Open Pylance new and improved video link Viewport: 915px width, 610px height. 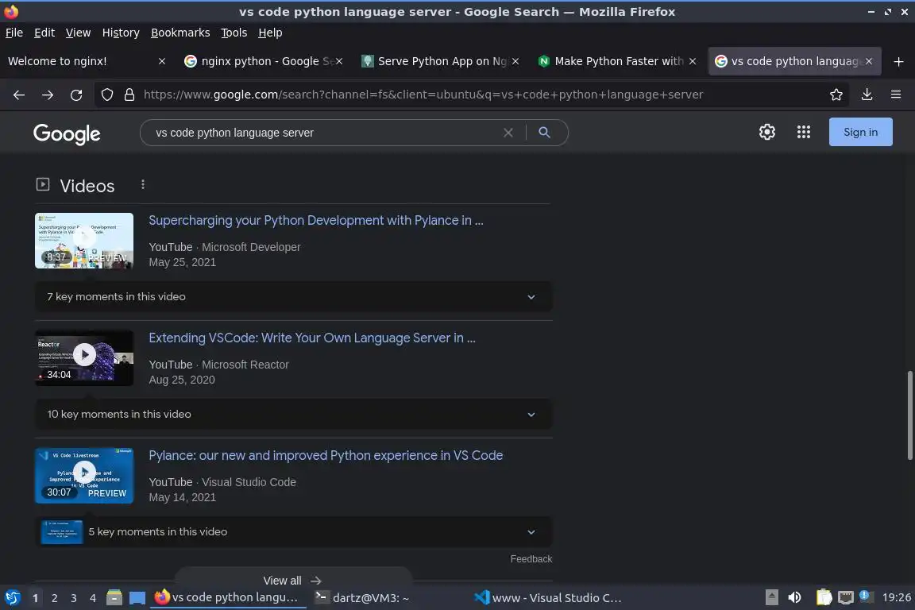pyautogui.click(x=326, y=455)
